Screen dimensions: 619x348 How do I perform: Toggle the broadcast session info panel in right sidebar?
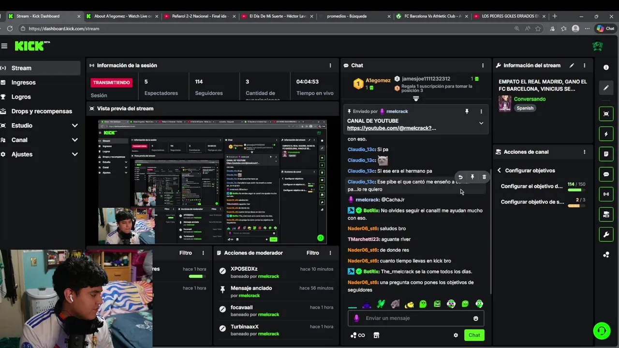coord(606,194)
